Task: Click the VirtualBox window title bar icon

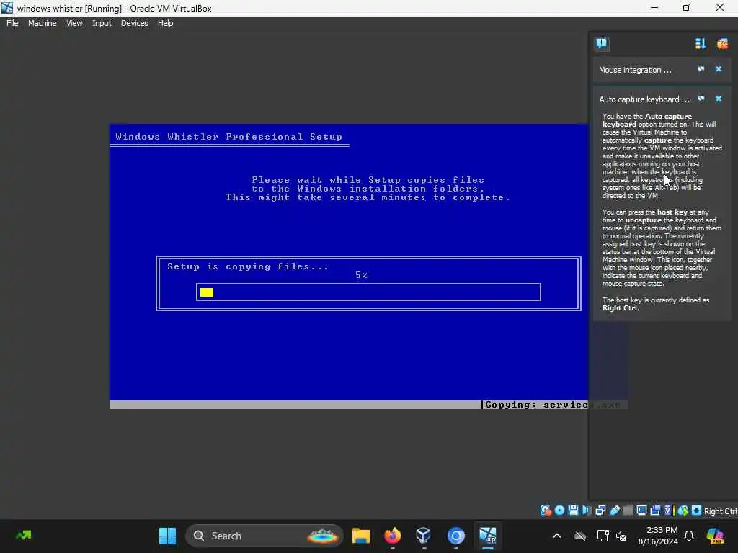Action: 7,8
